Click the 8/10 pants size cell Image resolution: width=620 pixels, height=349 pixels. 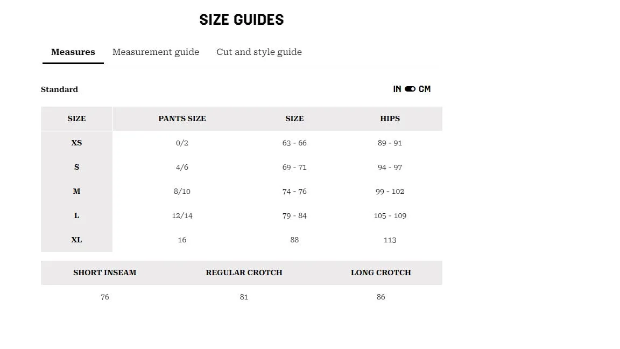182,192
